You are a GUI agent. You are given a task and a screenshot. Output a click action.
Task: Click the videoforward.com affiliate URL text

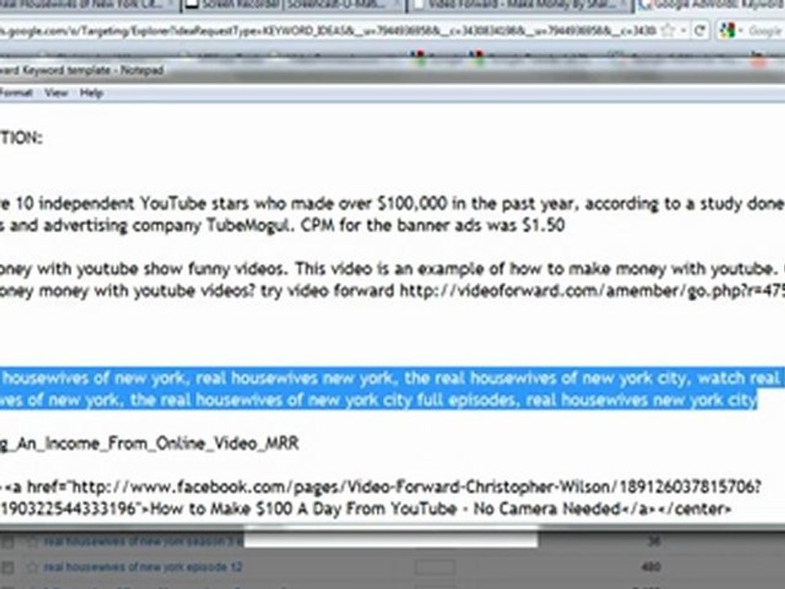592,290
